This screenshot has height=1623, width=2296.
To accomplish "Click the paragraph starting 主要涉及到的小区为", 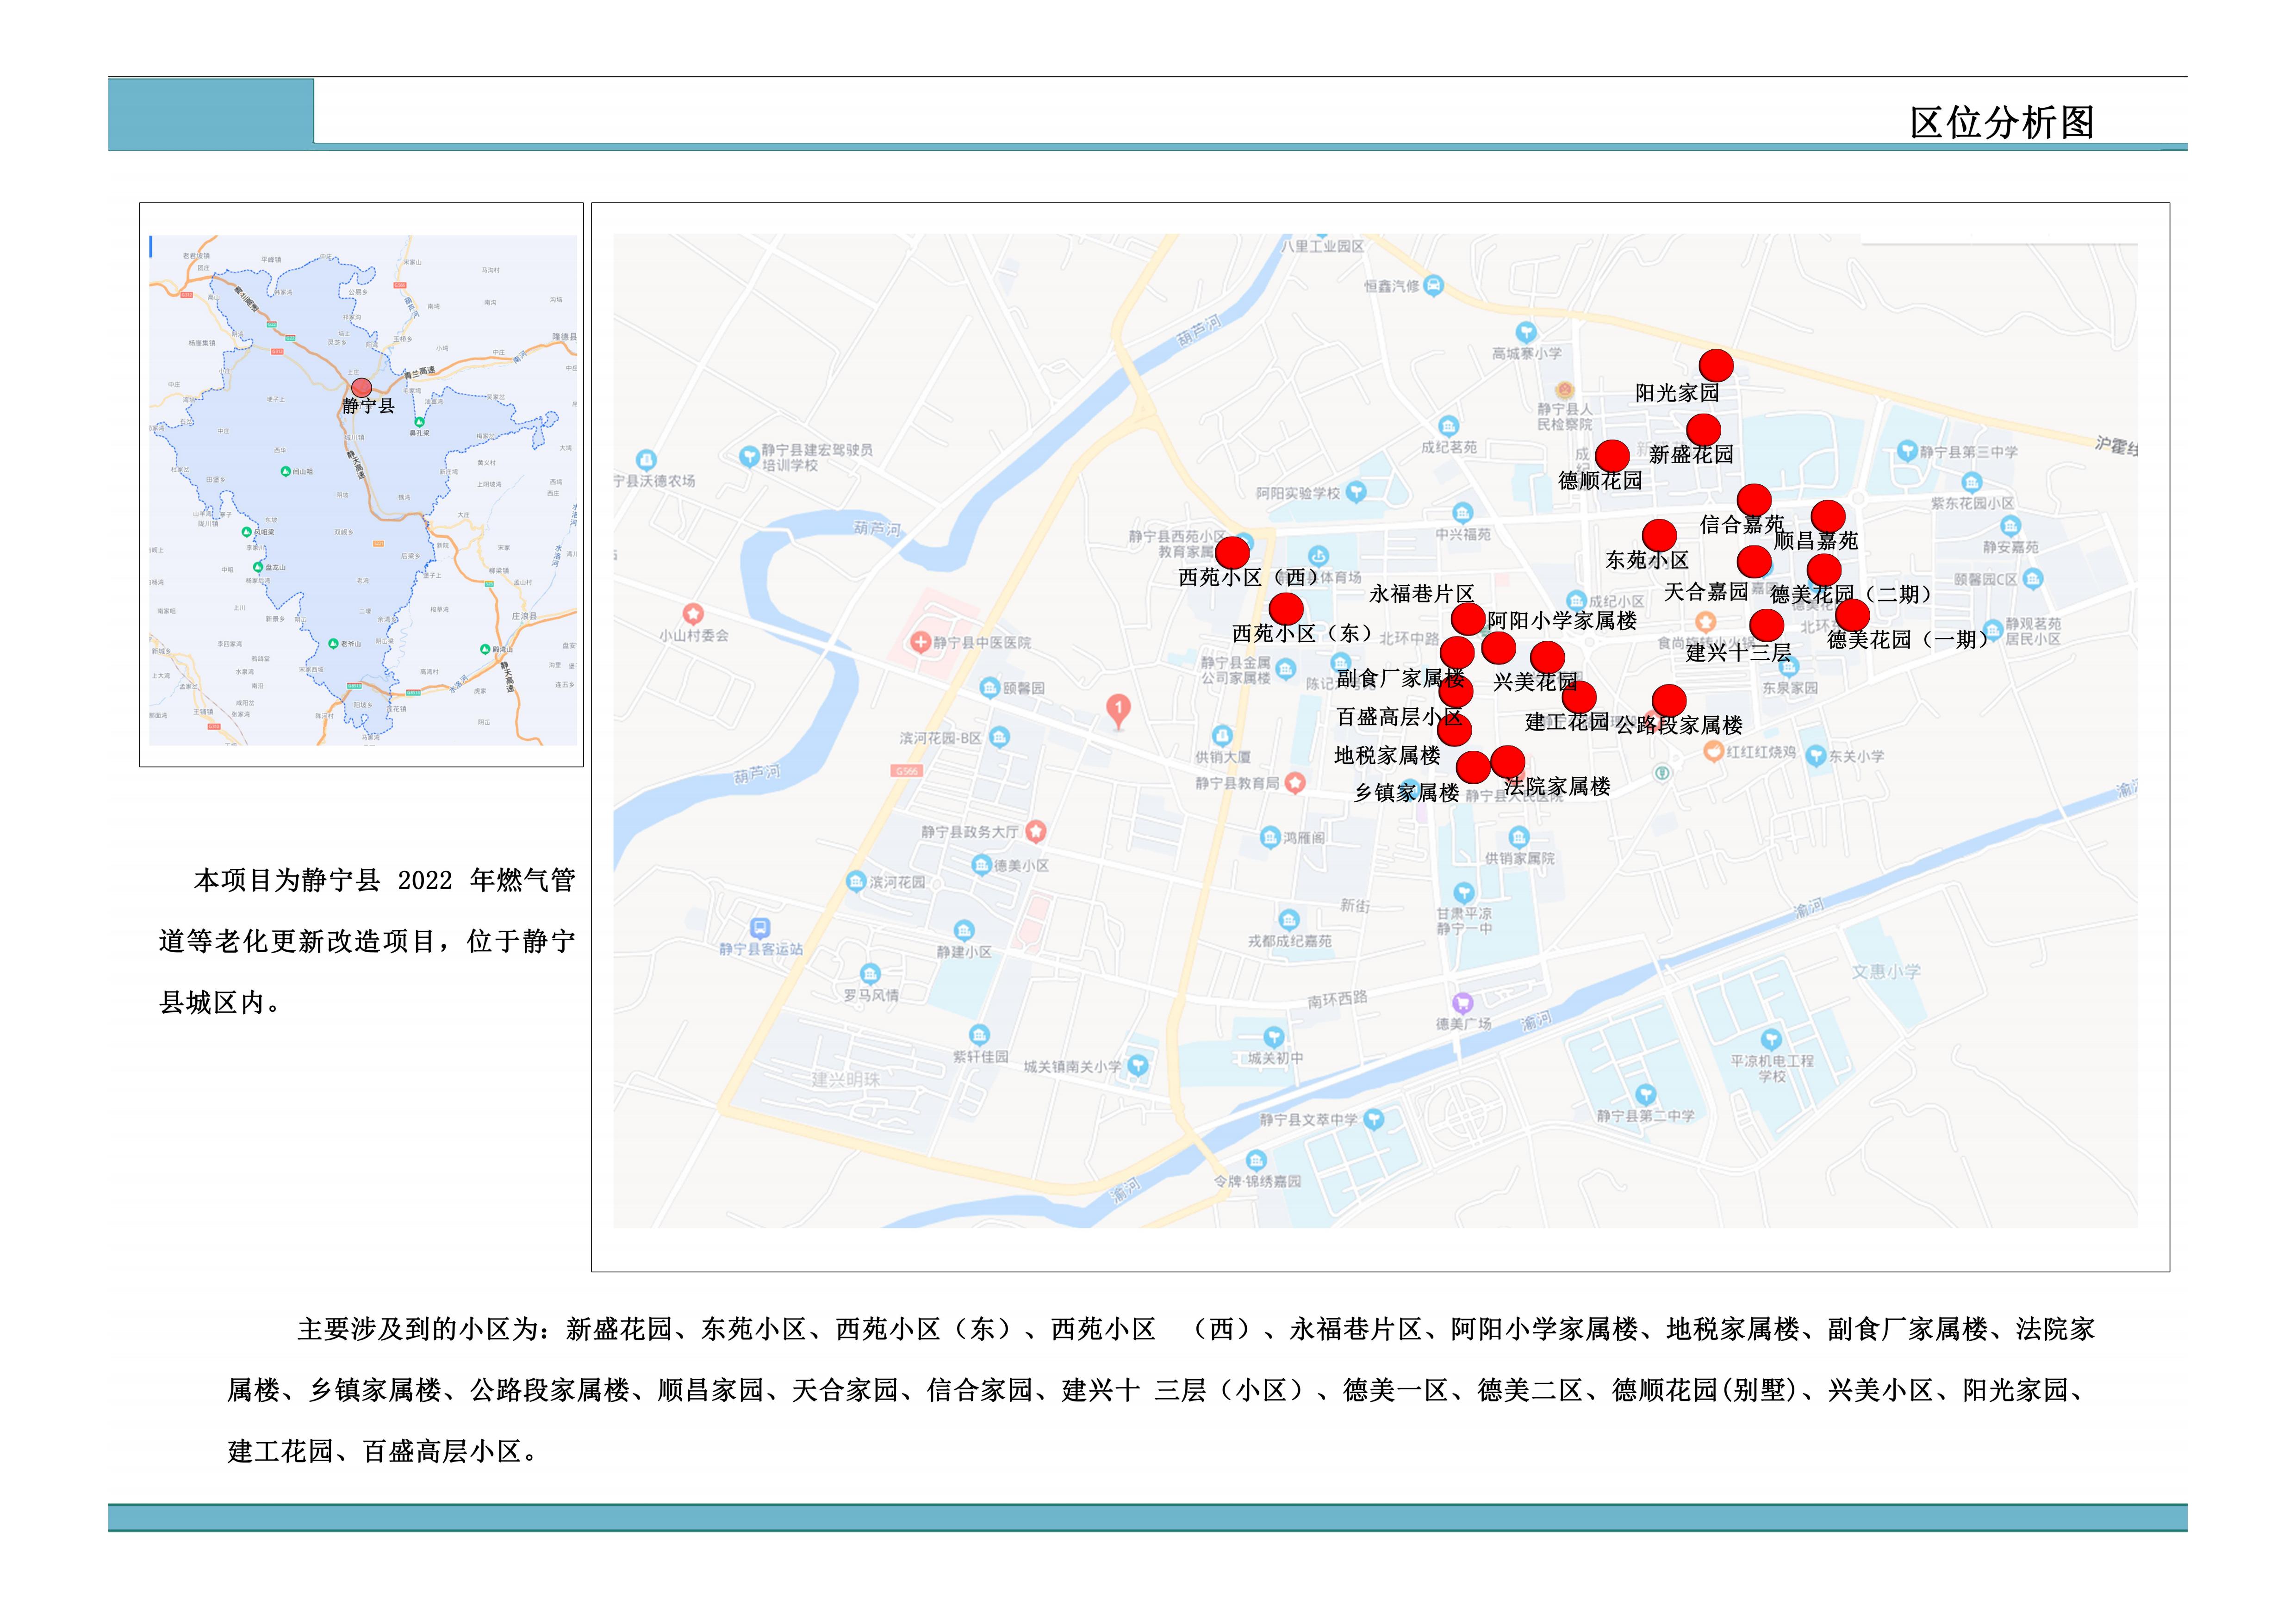I will pyautogui.click(x=1161, y=1390).
